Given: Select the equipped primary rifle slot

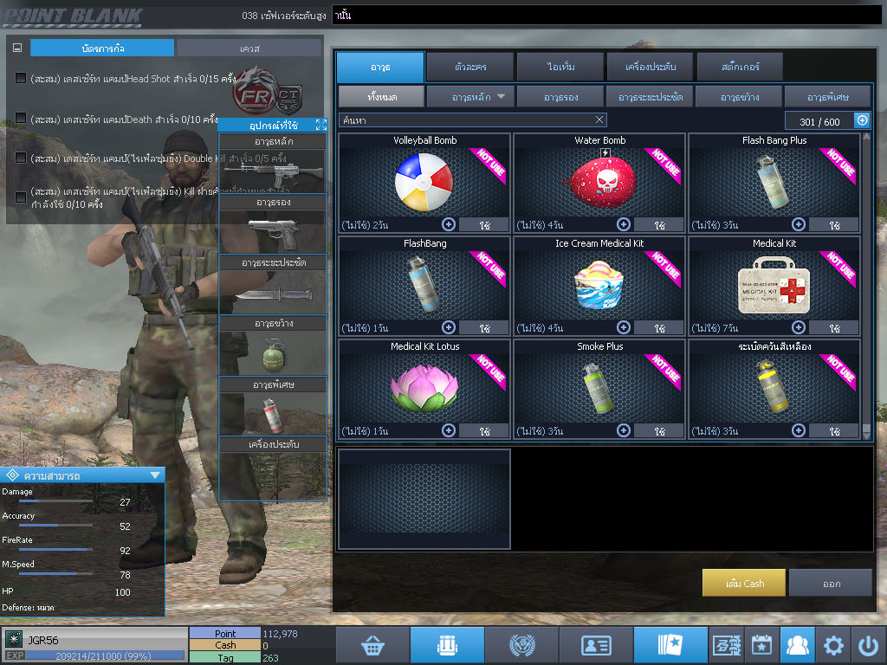Looking at the screenshot, I should (273, 171).
